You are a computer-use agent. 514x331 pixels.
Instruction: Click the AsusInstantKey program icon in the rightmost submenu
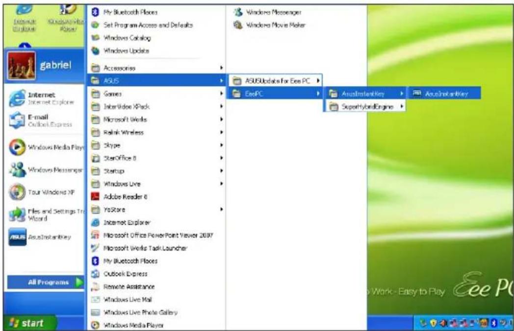[x=416, y=94]
